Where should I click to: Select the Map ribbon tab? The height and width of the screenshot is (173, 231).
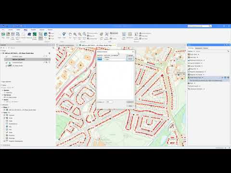point(26,30)
